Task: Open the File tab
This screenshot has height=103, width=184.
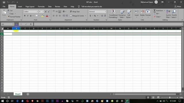Action: [x=4, y=7]
